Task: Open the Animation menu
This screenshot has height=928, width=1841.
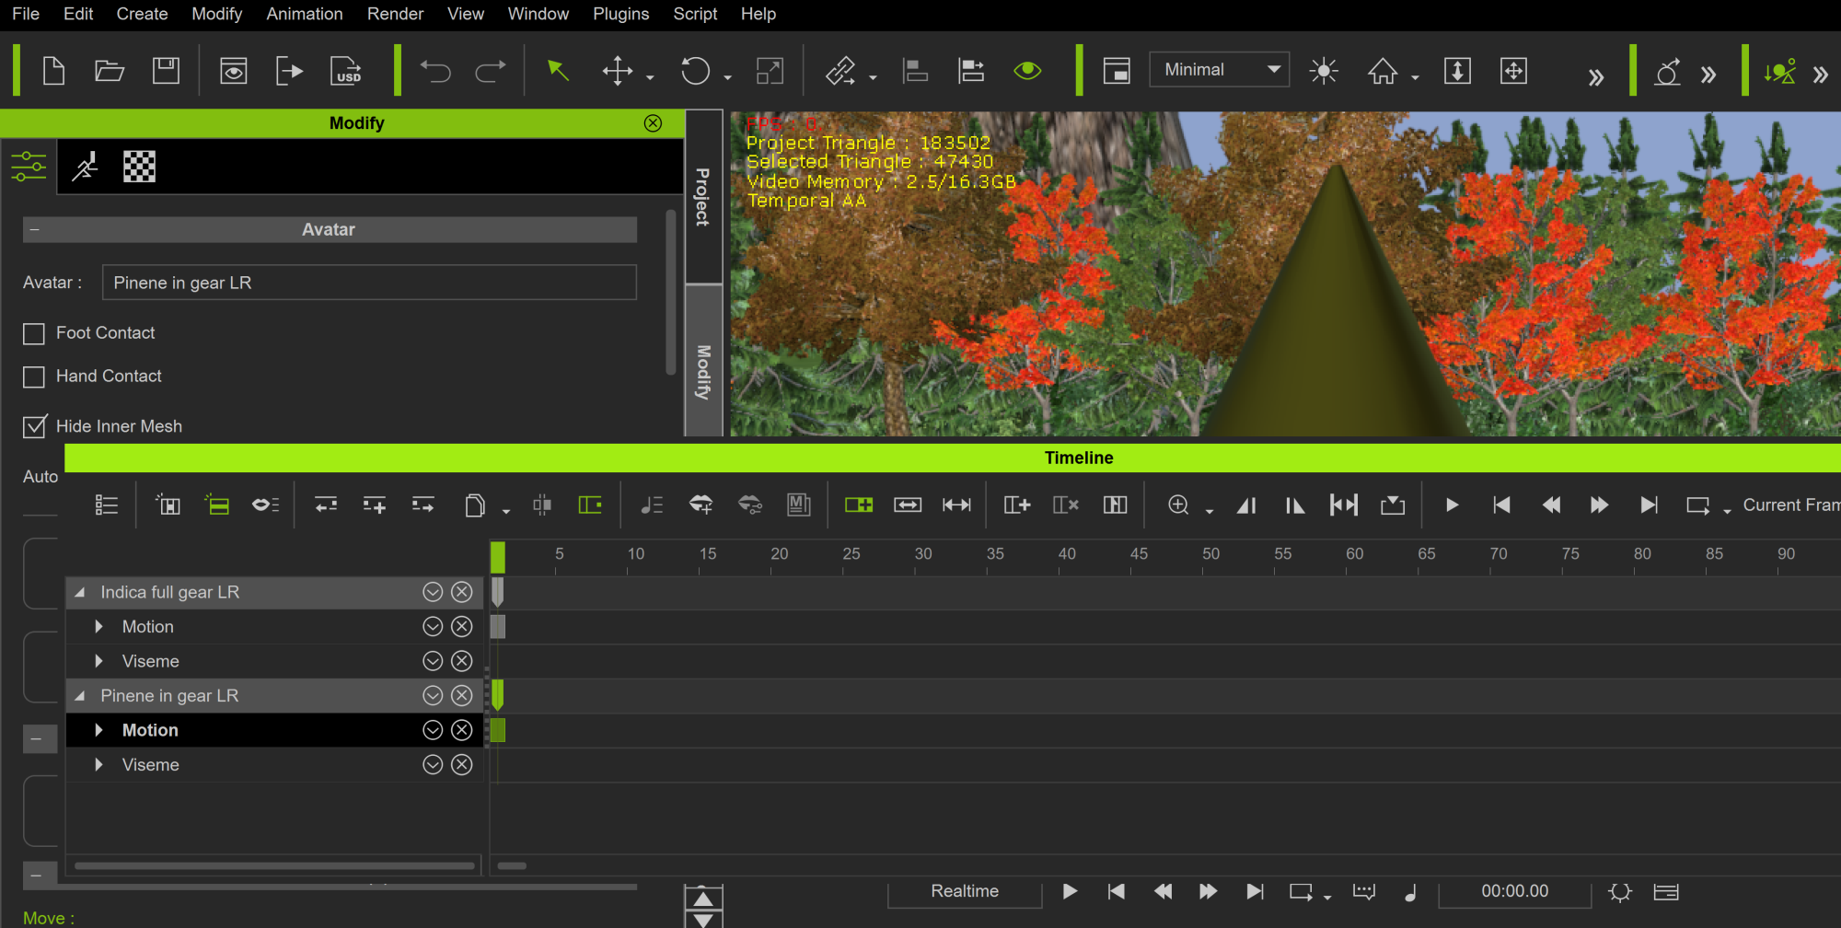Action: [305, 14]
